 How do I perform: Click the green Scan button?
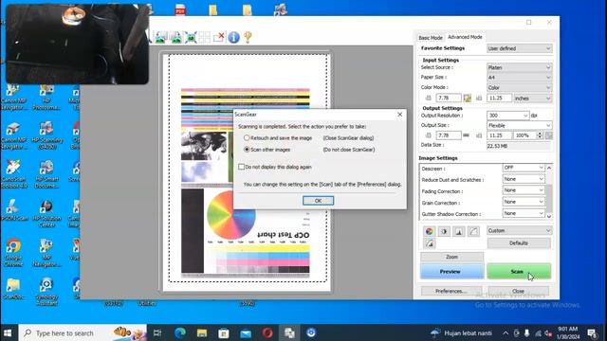coord(519,272)
